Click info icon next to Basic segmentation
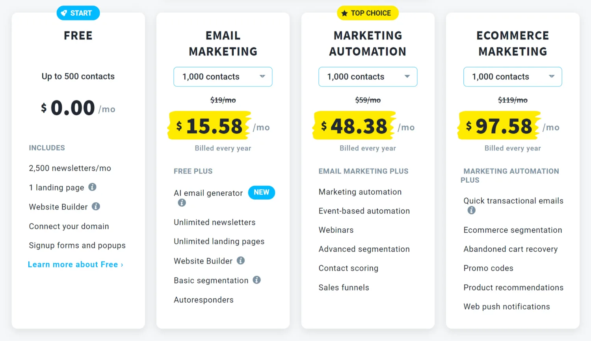Screen dimensions: 591x341 256,280
